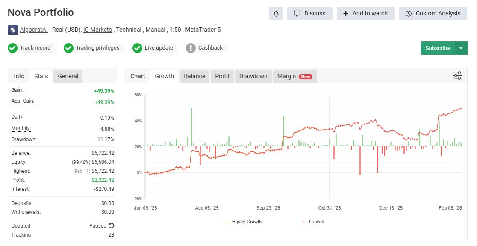Toggle Equity Growth series in legend
The width and height of the screenshot is (477, 246).
click(242, 222)
